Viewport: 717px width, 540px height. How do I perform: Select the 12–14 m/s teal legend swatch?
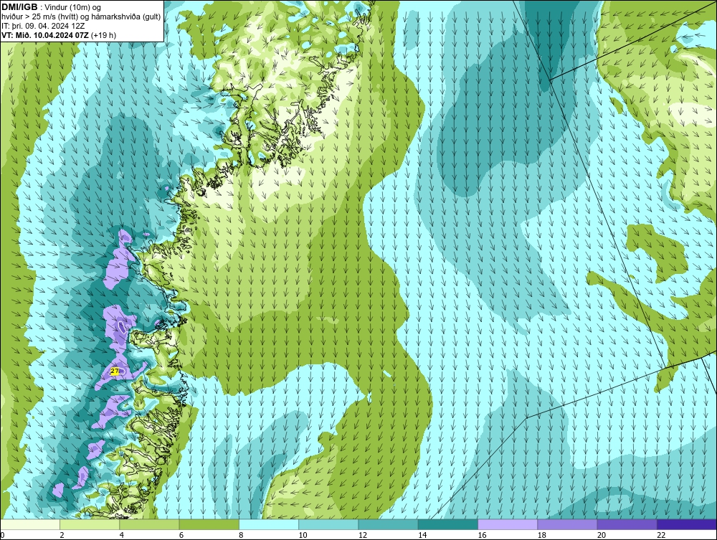coord(388,524)
